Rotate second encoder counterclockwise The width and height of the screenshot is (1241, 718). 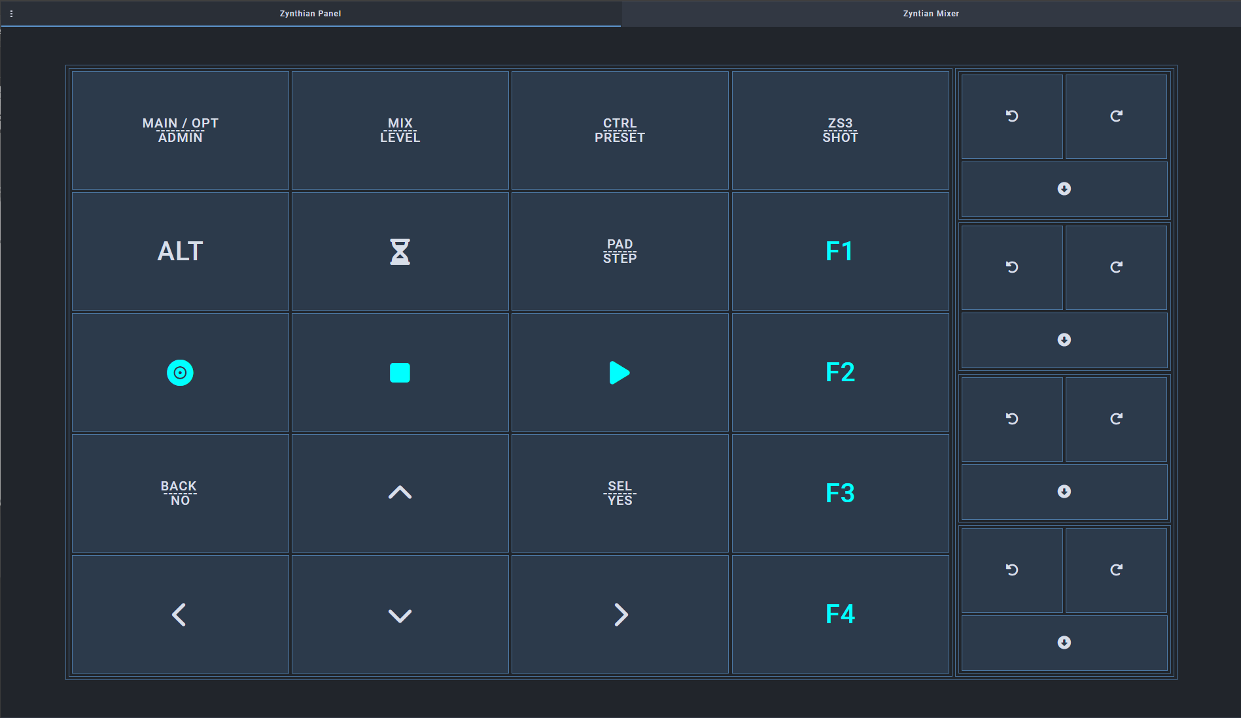coord(1012,267)
